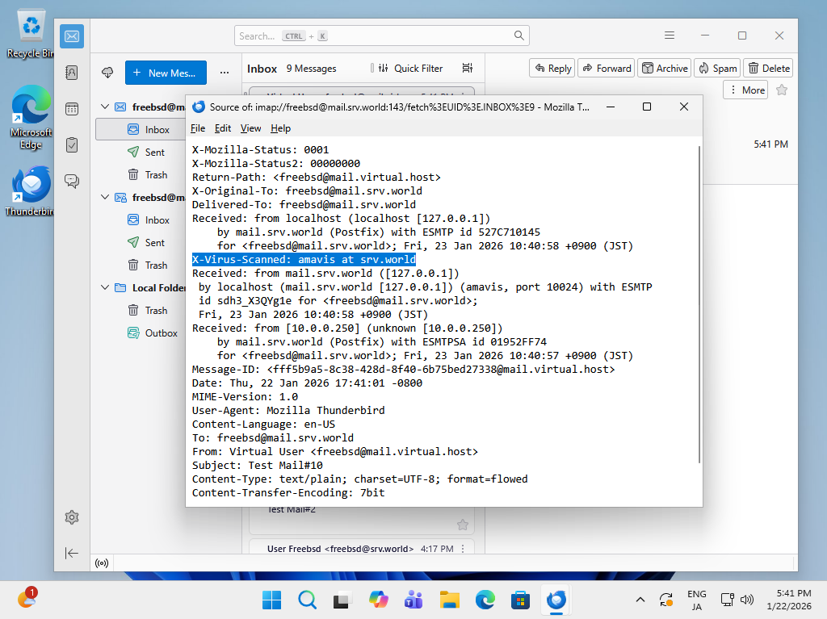Open the Thunderbird hamburger app menu
This screenshot has width=827, height=619.
(x=670, y=36)
